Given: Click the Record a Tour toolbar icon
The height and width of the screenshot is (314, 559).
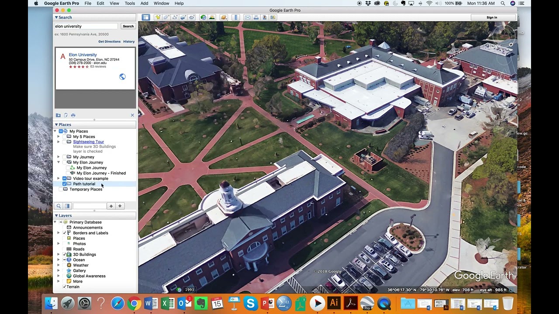Looking at the screenshot, I should (x=191, y=17).
